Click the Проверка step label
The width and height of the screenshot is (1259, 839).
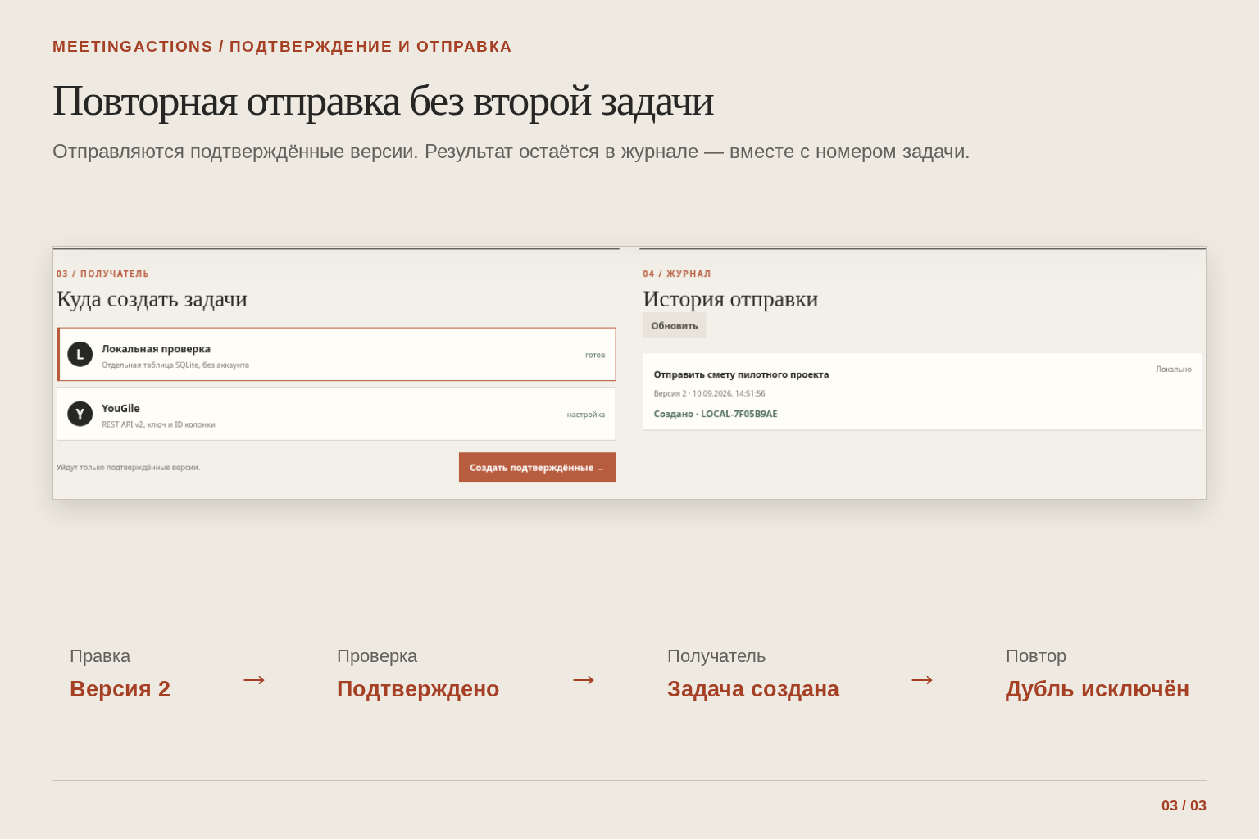tap(377, 656)
